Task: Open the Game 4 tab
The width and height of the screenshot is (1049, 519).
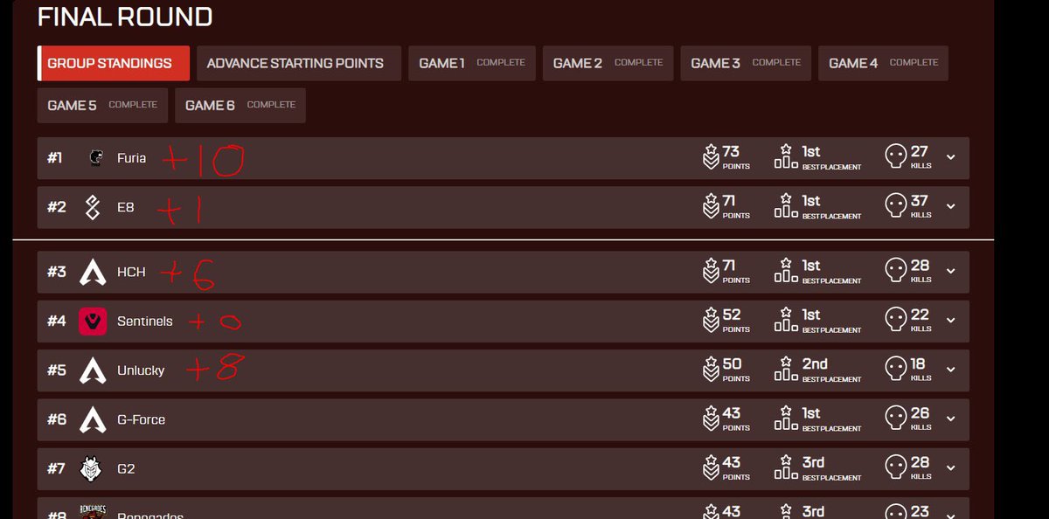Action: [883, 63]
